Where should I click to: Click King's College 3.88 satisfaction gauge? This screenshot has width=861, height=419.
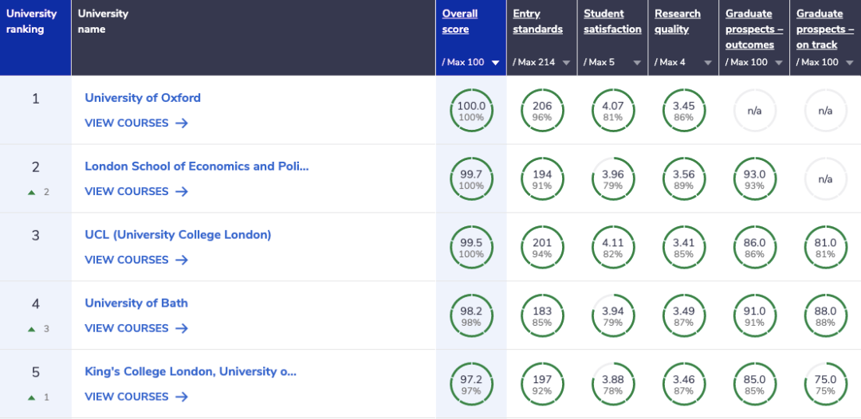613,384
